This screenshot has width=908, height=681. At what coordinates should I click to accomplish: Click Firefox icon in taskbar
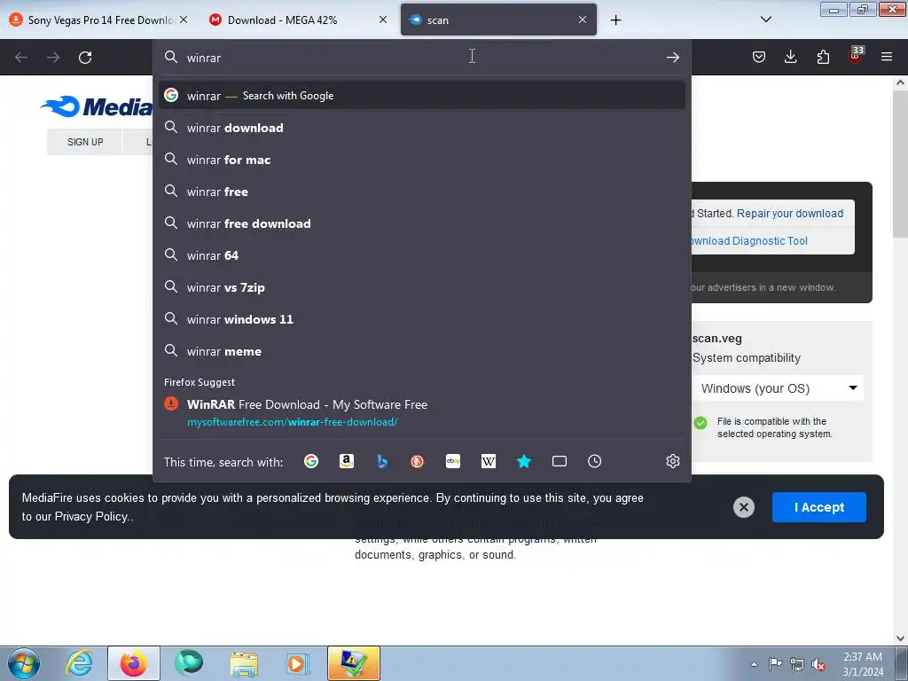(x=133, y=663)
